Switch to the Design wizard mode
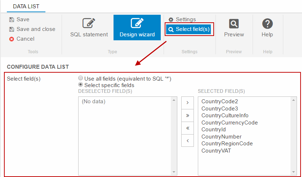The width and height of the screenshot is (302, 177). click(137, 28)
